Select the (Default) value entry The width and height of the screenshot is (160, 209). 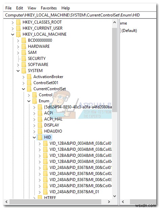tap(129, 31)
